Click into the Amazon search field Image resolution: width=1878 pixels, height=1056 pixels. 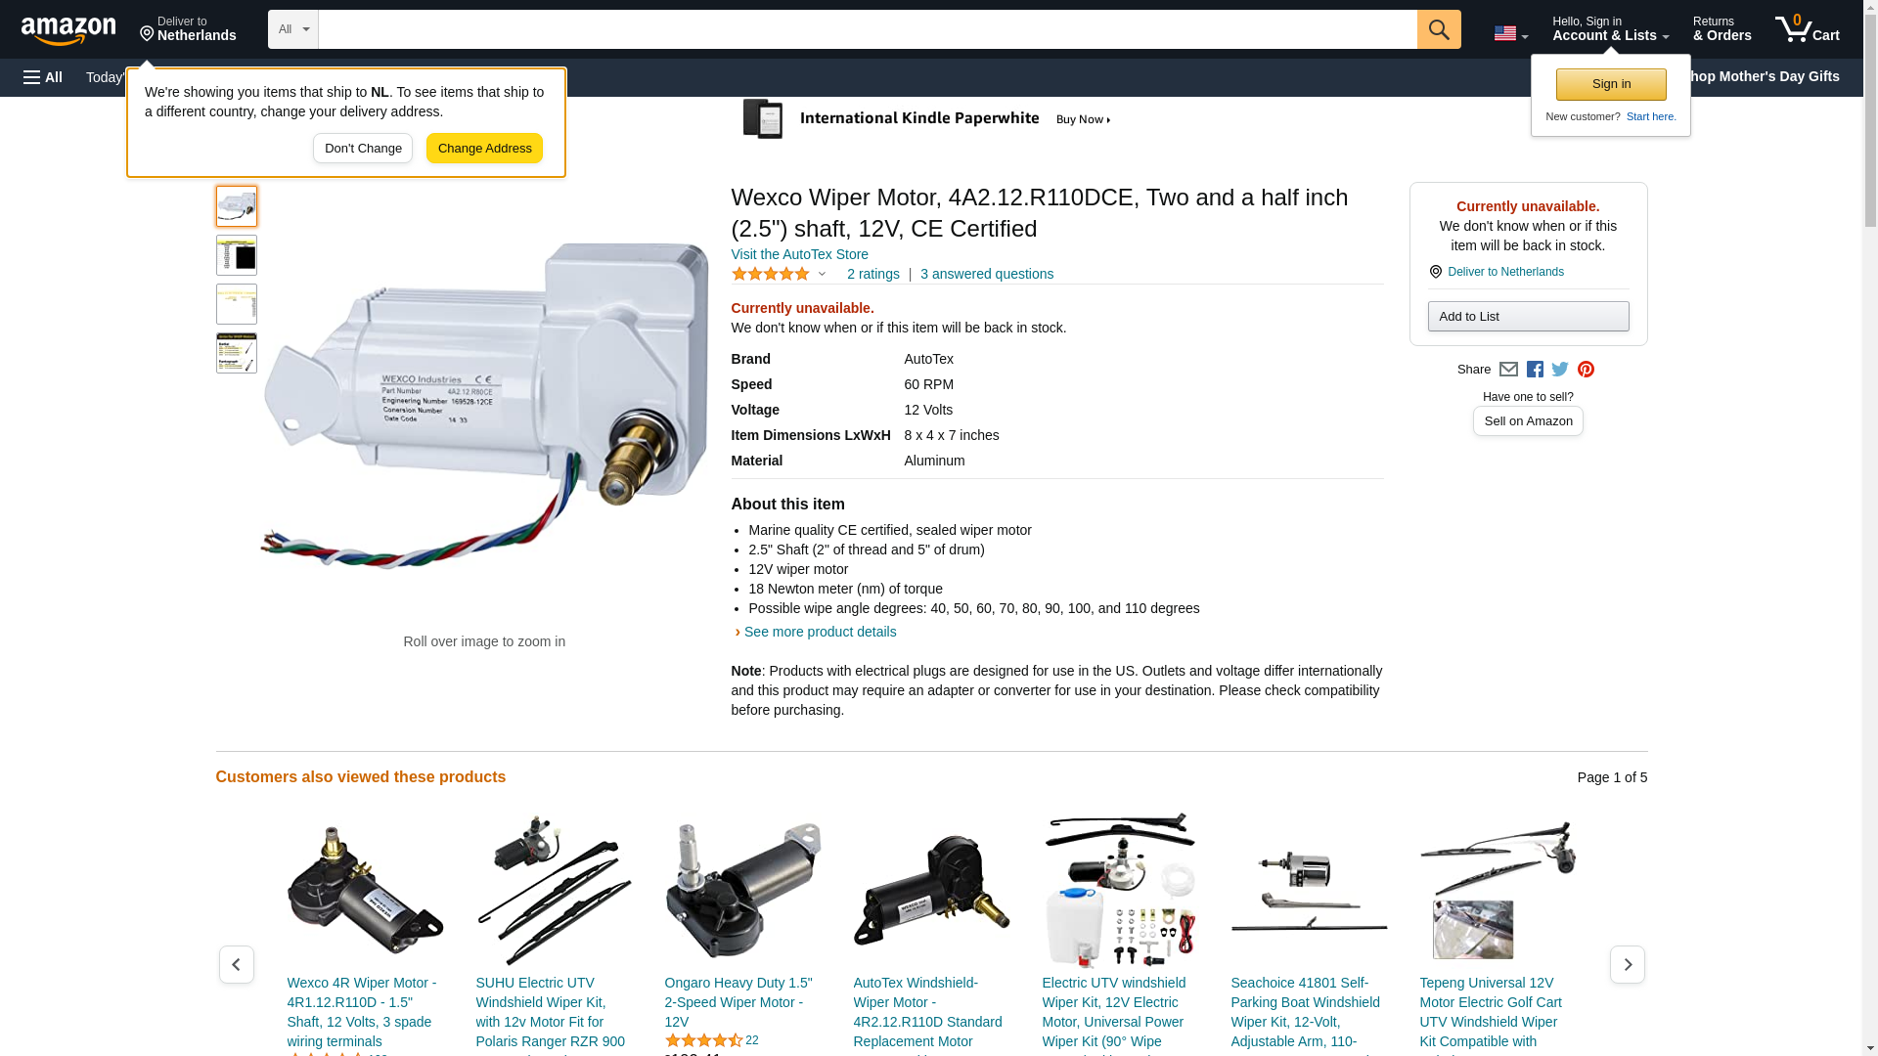point(868,29)
